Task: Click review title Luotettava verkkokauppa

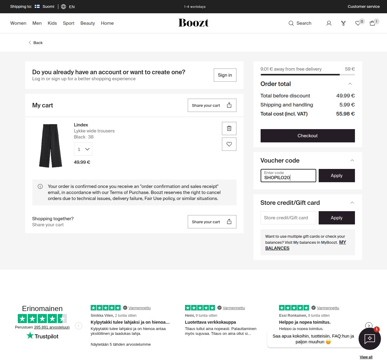Action: point(210,322)
